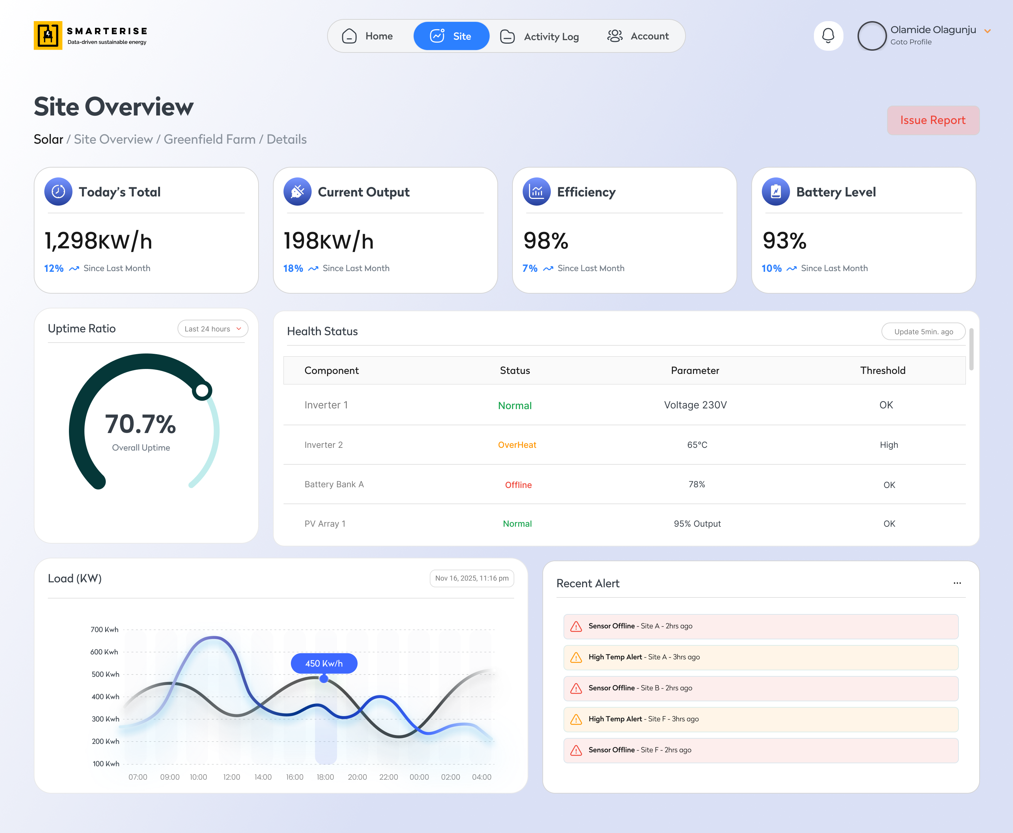The image size is (1013, 833).
Task: Open the Last 24 hours dropdown
Action: coord(213,329)
